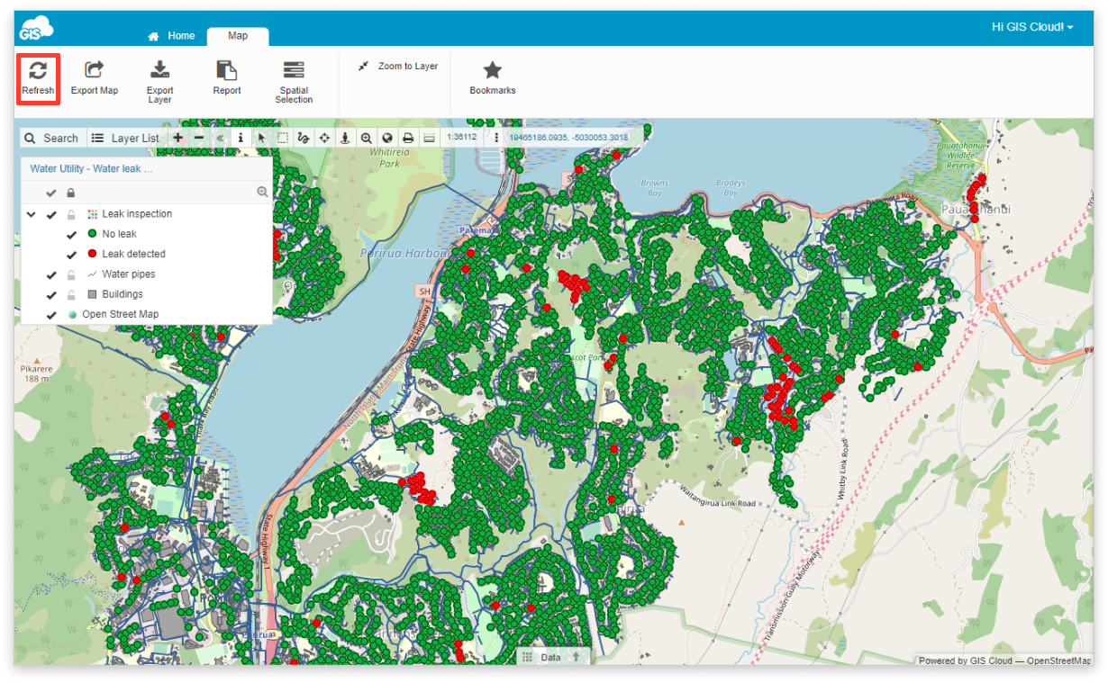
Task: Disable the Buildings layer checkbox
Action: click(51, 294)
